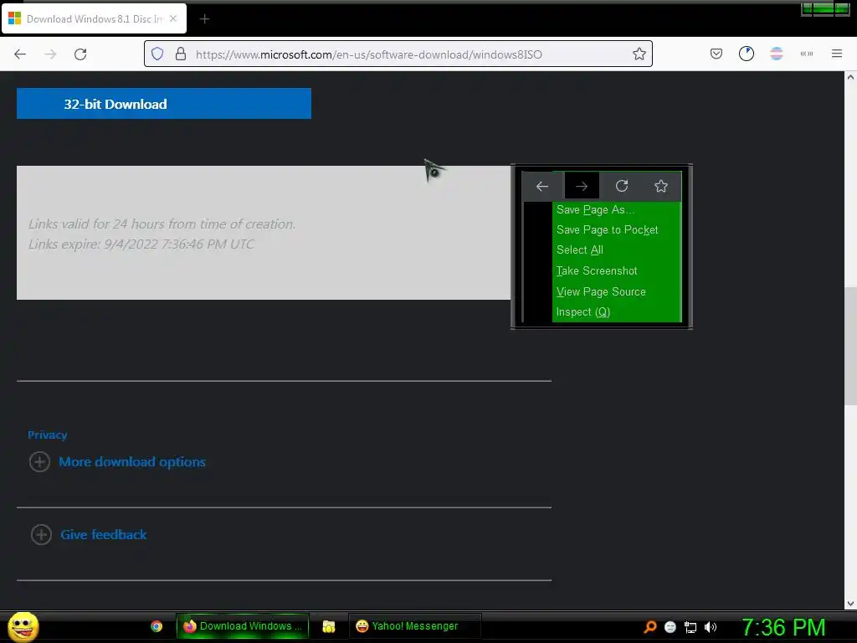The width and height of the screenshot is (857, 643).
Task: Expand the Give feedback plus icon
Action: pos(41,535)
